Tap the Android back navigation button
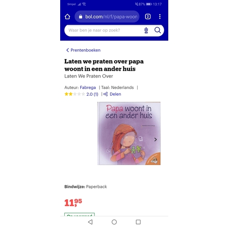The height and width of the screenshot is (228, 228). pos(90,222)
